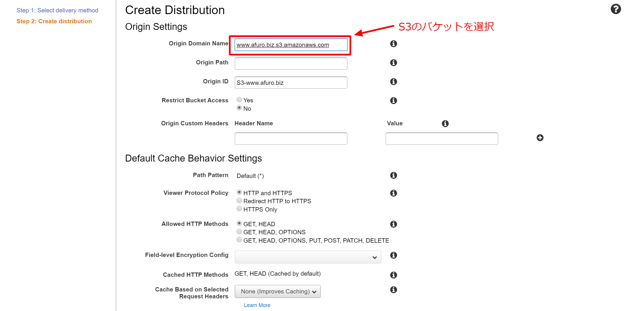Click the Header Name input field

pos(291,139)
